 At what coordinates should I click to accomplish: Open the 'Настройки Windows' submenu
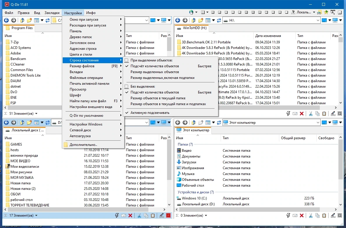(93, 124)
